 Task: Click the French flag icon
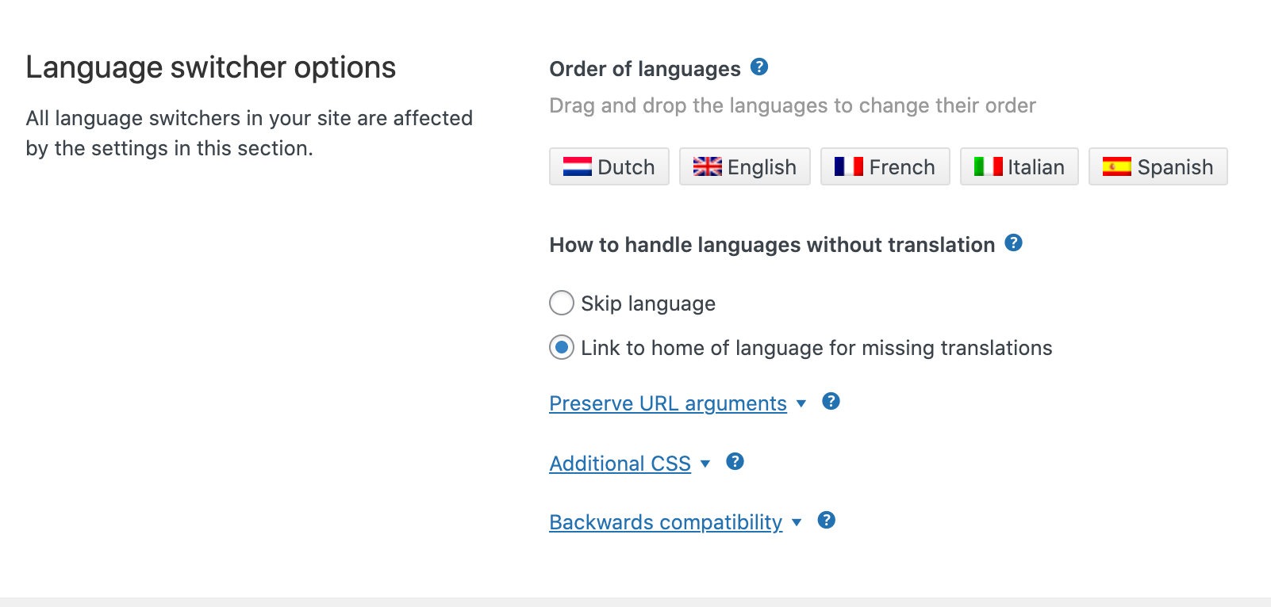coord(848,166)
